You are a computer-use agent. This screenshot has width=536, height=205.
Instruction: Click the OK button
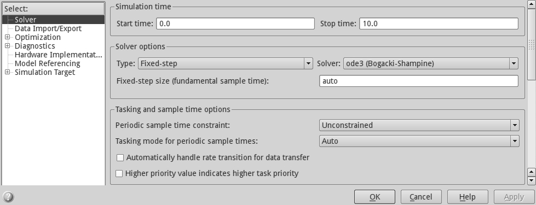[x=374, y=197]
